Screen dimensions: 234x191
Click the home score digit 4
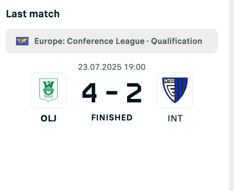click(x=89, y=93)
